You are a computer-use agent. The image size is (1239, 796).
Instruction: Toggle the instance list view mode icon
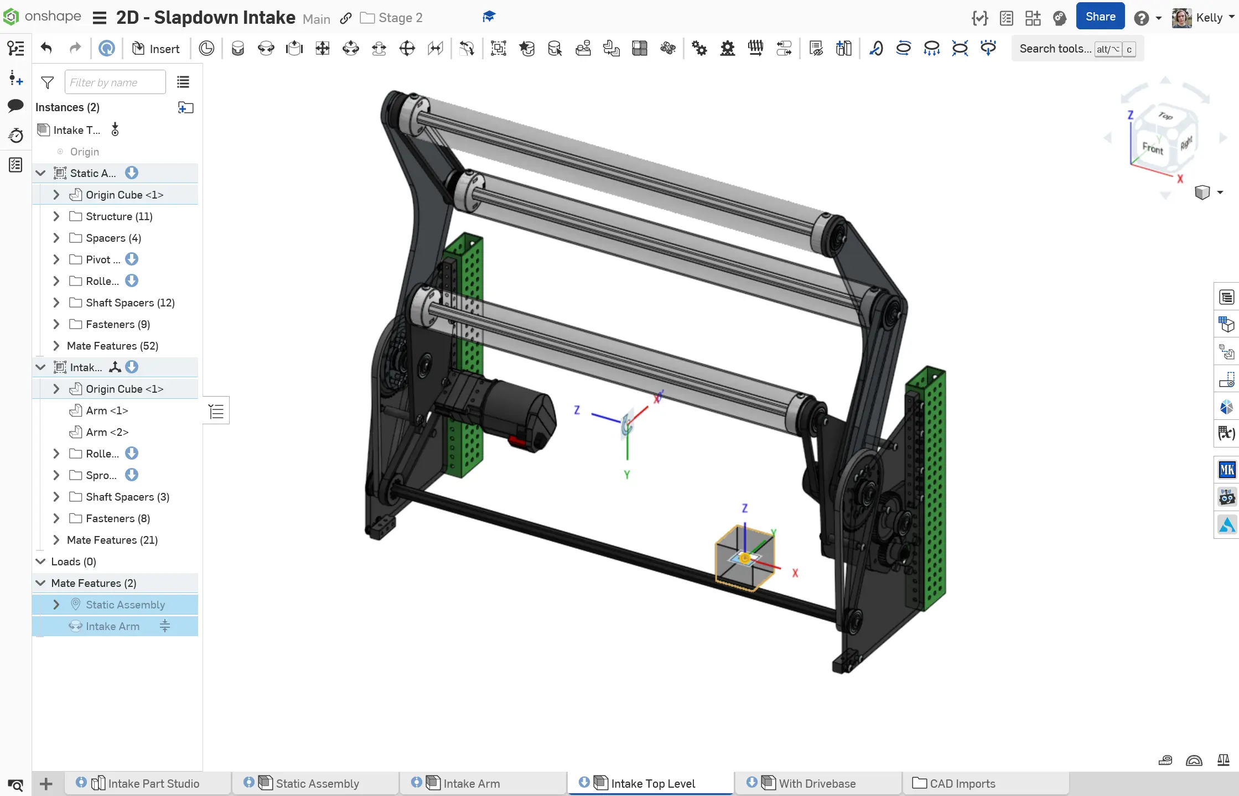pyautogui.click(x=183, y=82)
